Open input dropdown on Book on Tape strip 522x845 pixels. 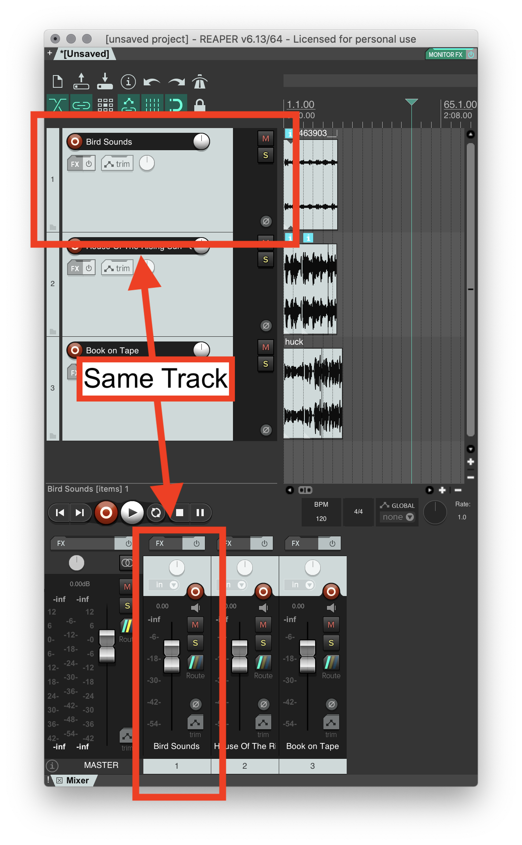(300, 585)
